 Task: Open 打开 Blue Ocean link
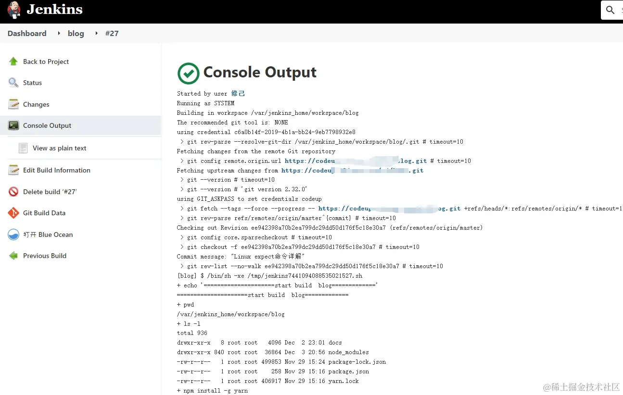click(x=48, y=235)
